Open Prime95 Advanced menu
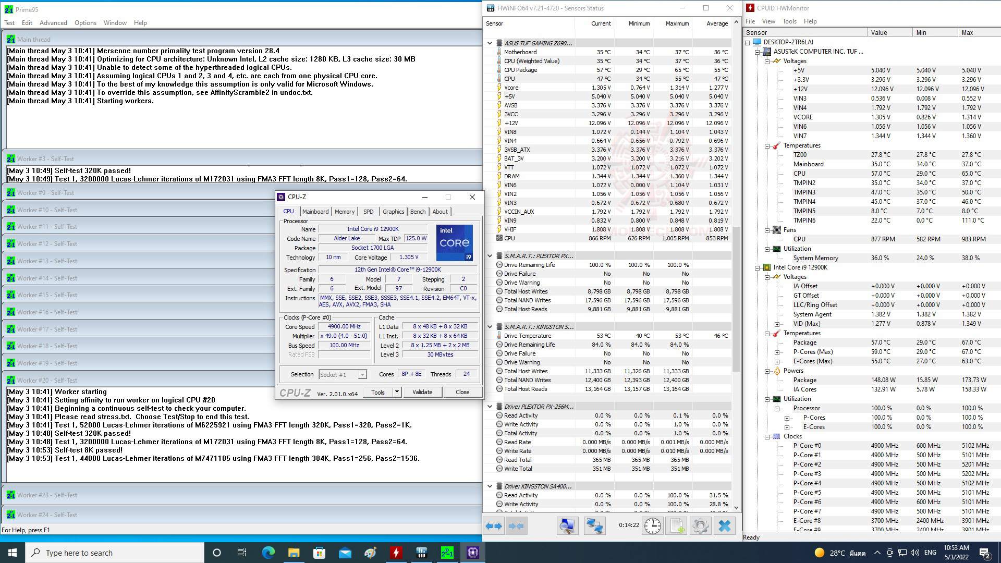 [53, 23]
